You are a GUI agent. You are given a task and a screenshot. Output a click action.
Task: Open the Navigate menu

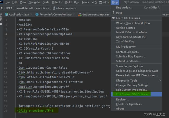pyautogui.click(x=34, y=2)
